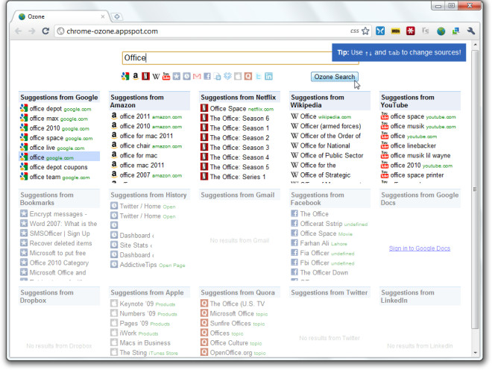Screen dimensions: 492x370
Task: Select the Facebook source icon
Action: click(x=207, y=76)
